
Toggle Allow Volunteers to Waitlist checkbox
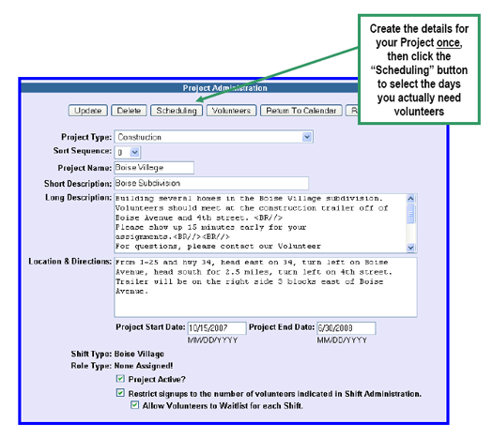click(135, 405)
